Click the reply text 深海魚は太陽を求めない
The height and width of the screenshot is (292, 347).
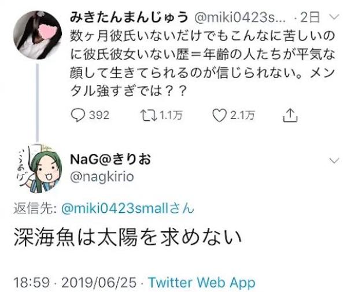pos(128,238)
